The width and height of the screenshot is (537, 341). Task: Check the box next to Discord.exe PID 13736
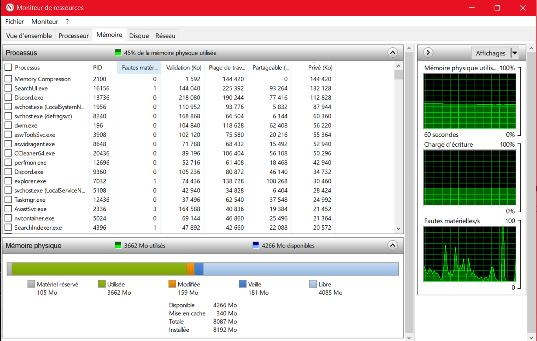point(8,98)
